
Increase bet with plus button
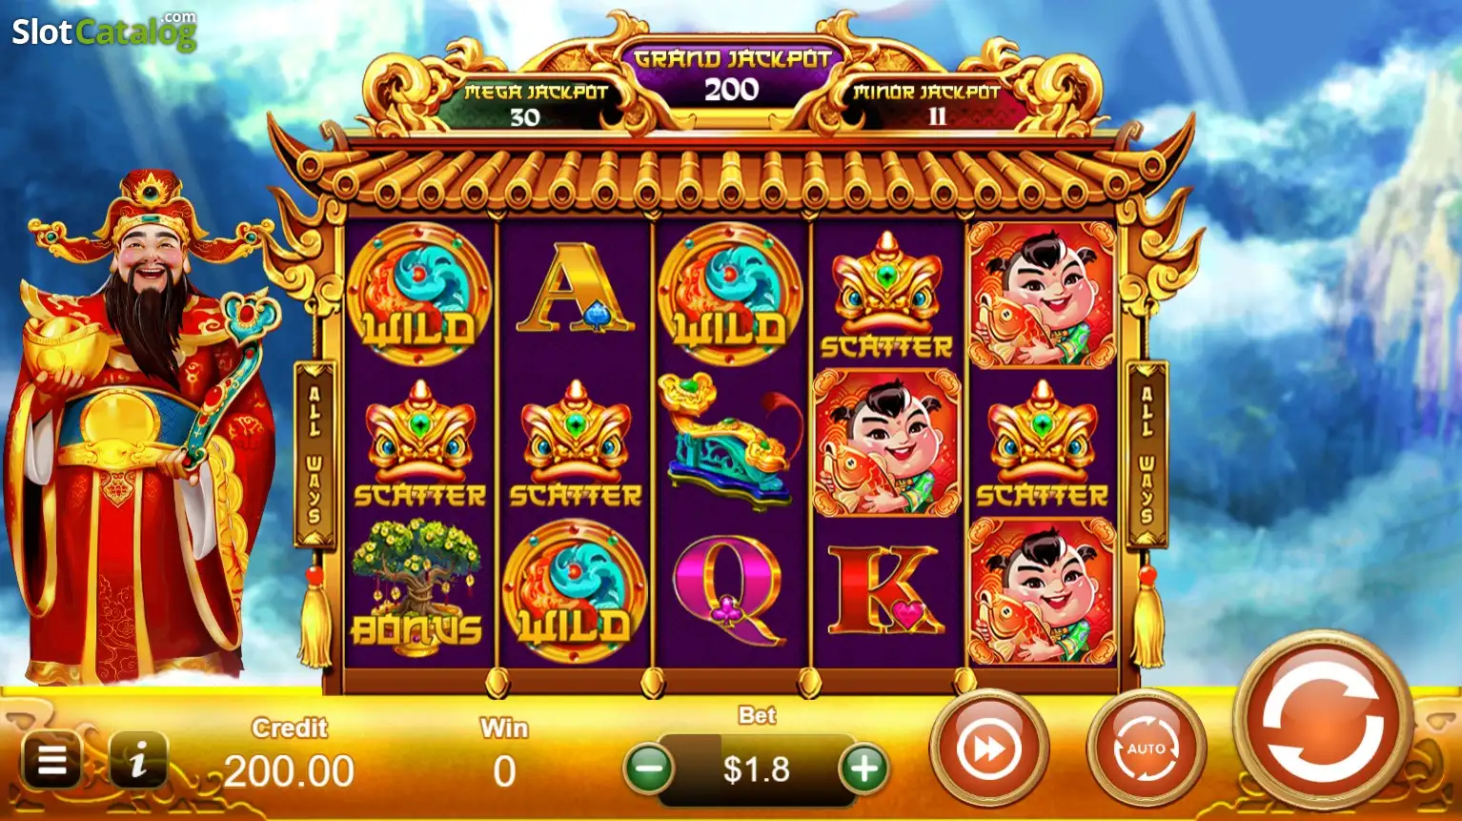point(864,768)
